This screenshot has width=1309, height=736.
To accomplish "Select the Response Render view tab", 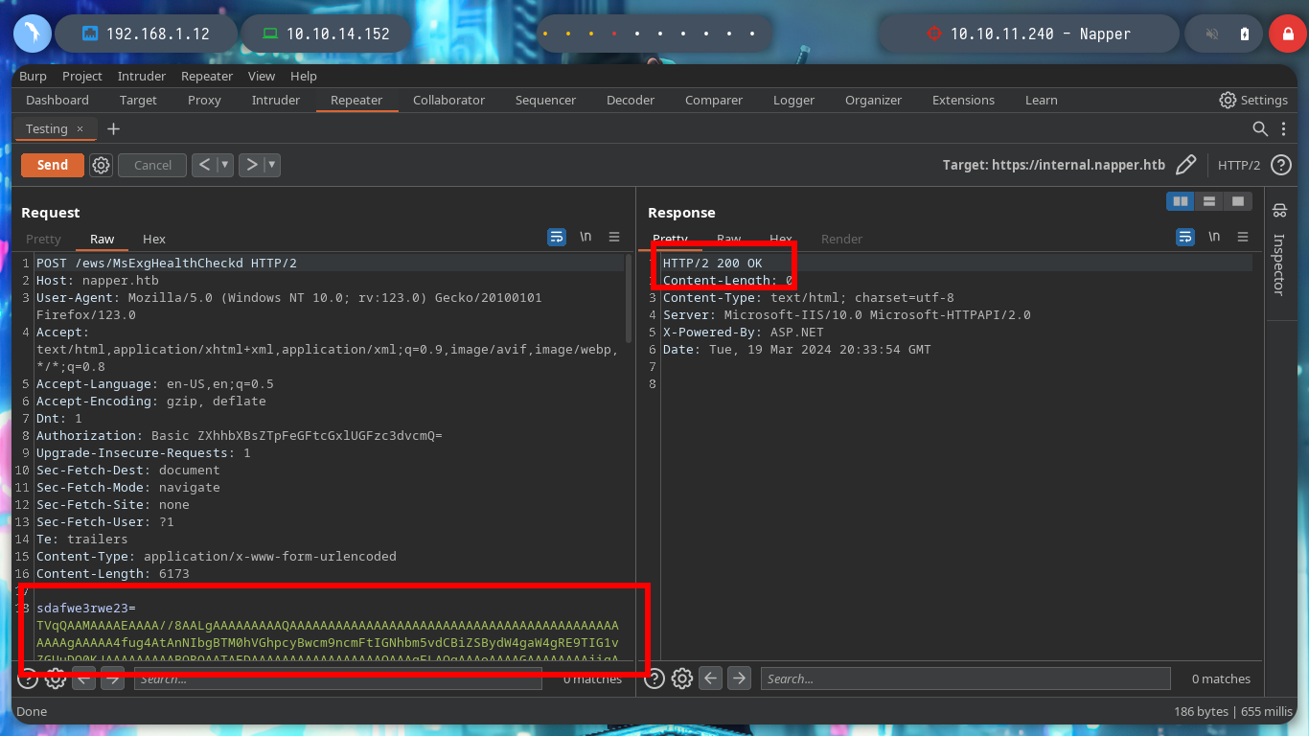I will pyautogui.click(x=842, y=239).
